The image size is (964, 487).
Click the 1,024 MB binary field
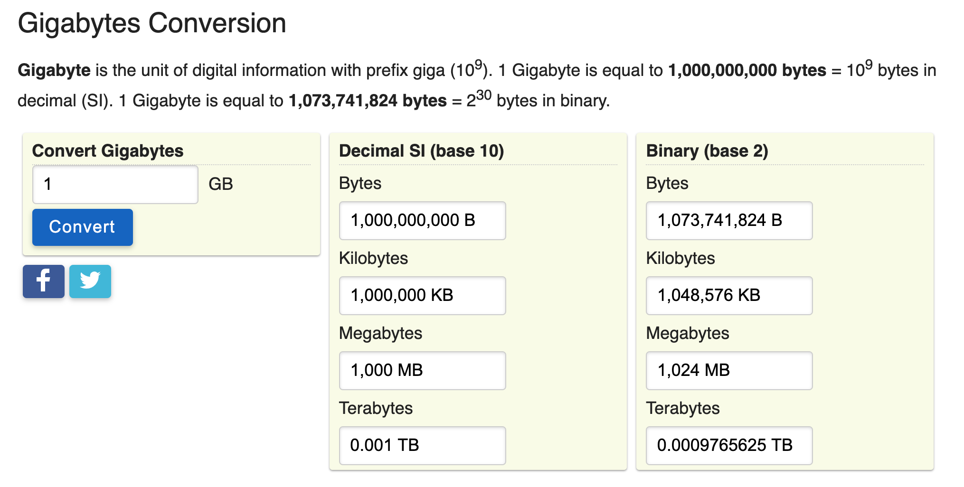click(728, 370)
